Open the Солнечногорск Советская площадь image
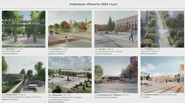Screen dimensions: 185x103 (162, 75)
